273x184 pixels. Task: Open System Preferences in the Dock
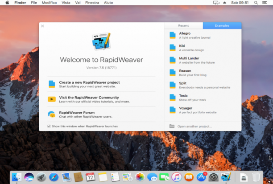tap(214, 177)
